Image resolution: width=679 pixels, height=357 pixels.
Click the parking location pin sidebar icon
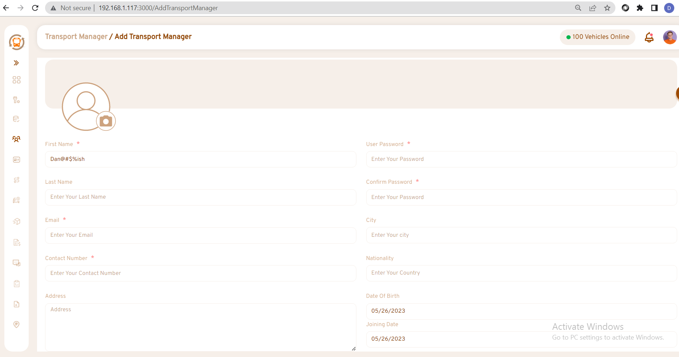16,324
